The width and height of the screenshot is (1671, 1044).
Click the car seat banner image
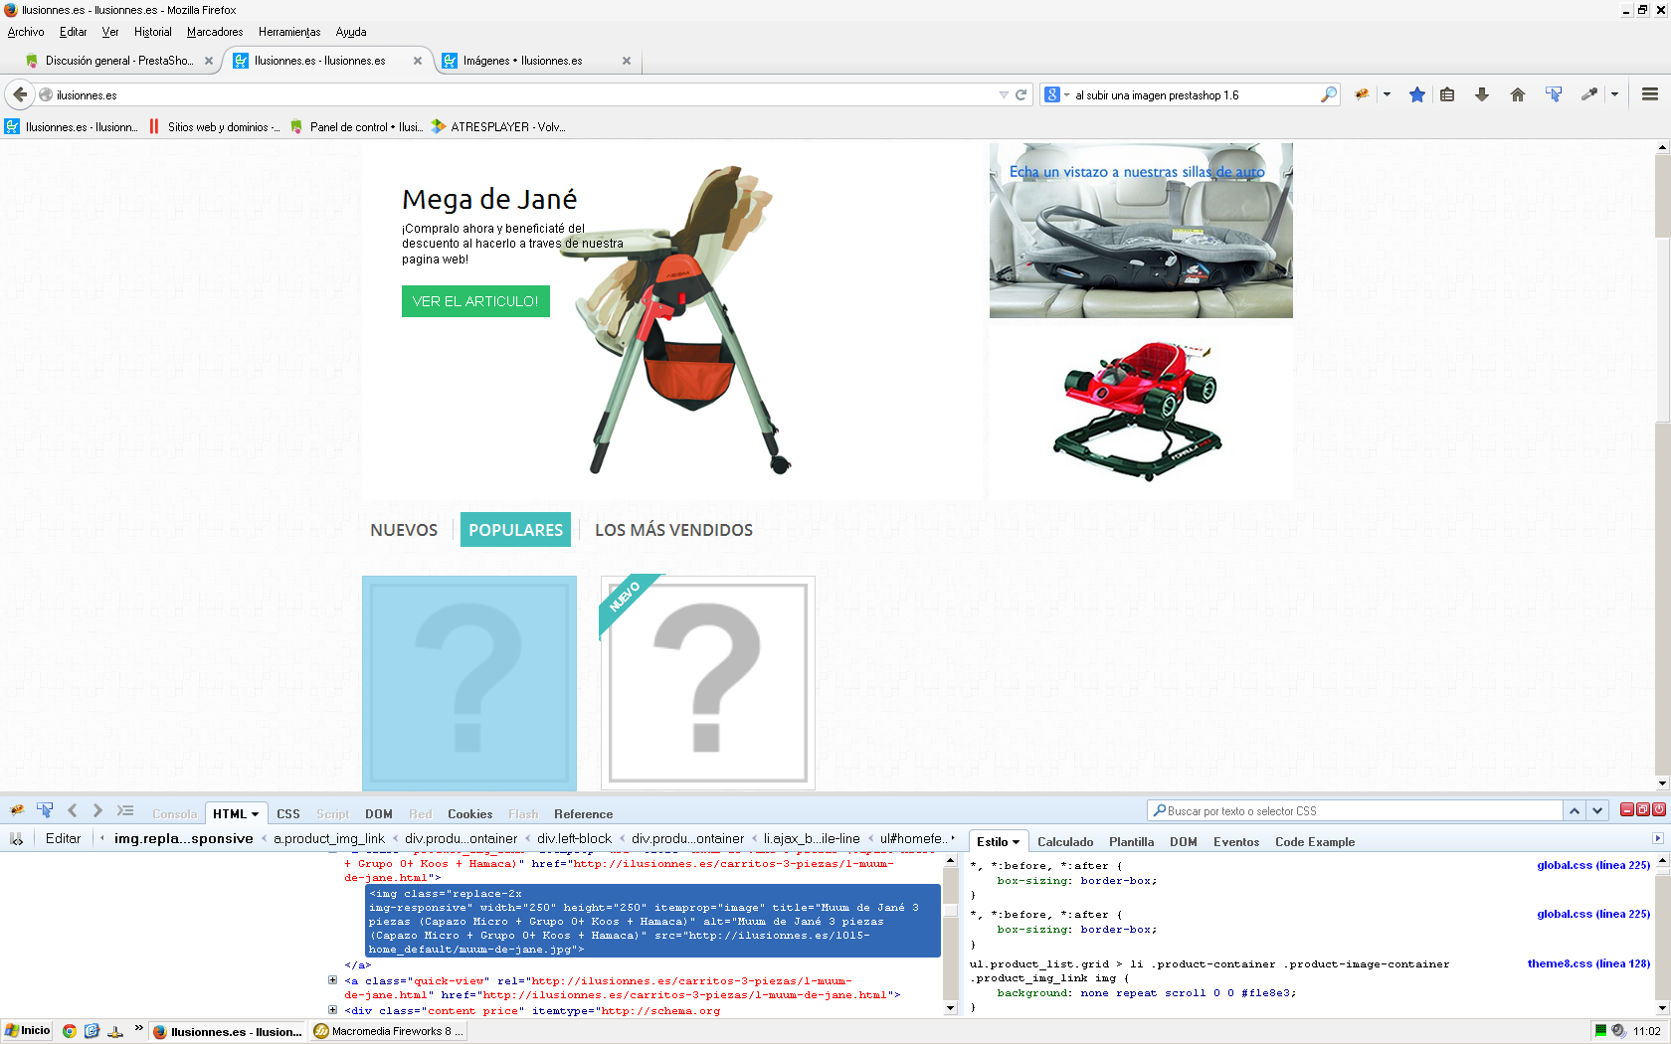pyautogui.click(x=1141, y=231)
